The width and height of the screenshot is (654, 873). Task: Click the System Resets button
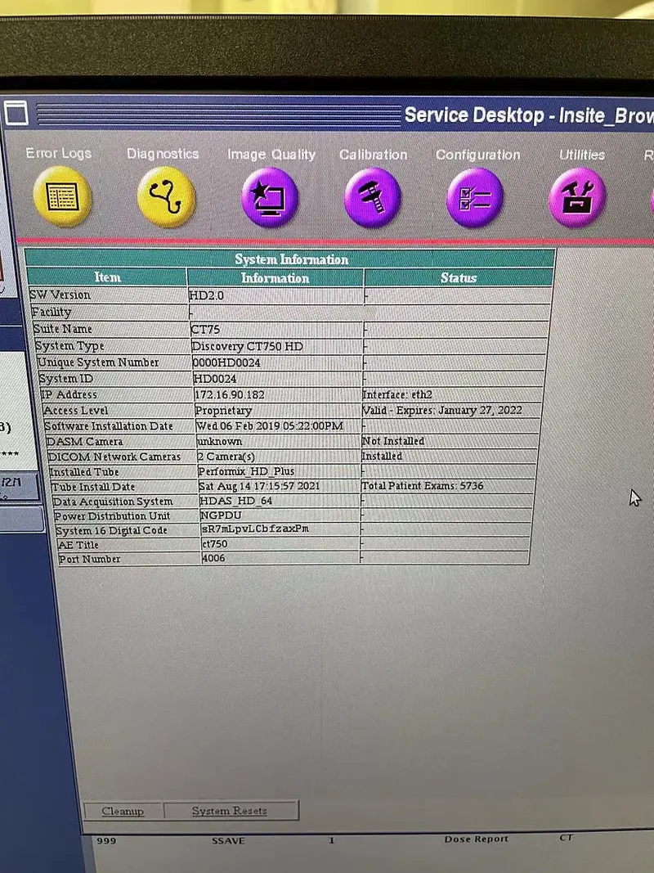[230, 811]
